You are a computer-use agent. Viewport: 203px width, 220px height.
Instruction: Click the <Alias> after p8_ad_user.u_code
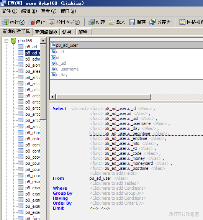coord(151,153)
